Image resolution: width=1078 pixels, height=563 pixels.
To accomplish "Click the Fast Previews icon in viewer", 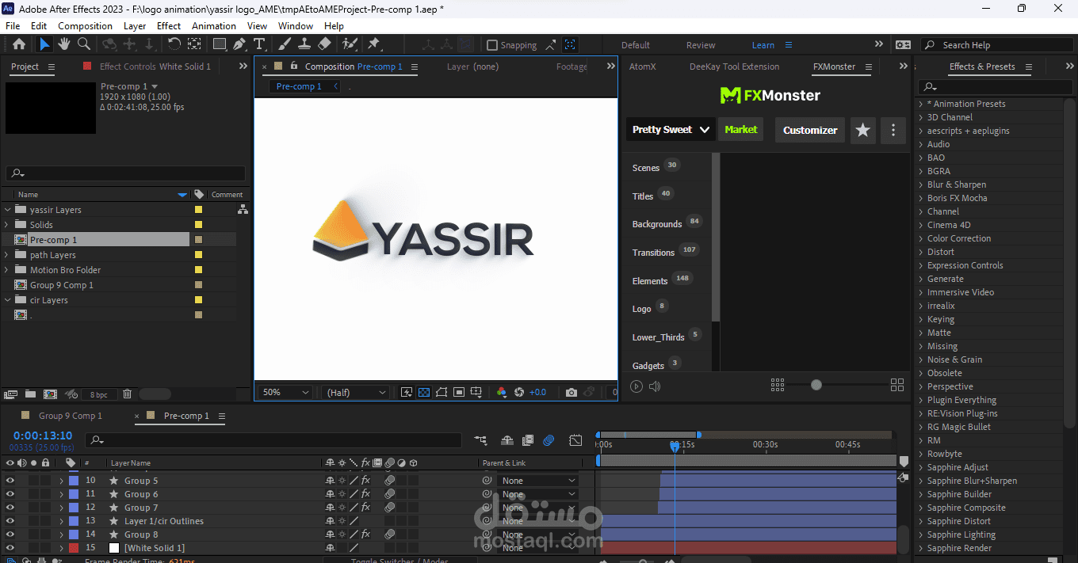I will [407, 392].
